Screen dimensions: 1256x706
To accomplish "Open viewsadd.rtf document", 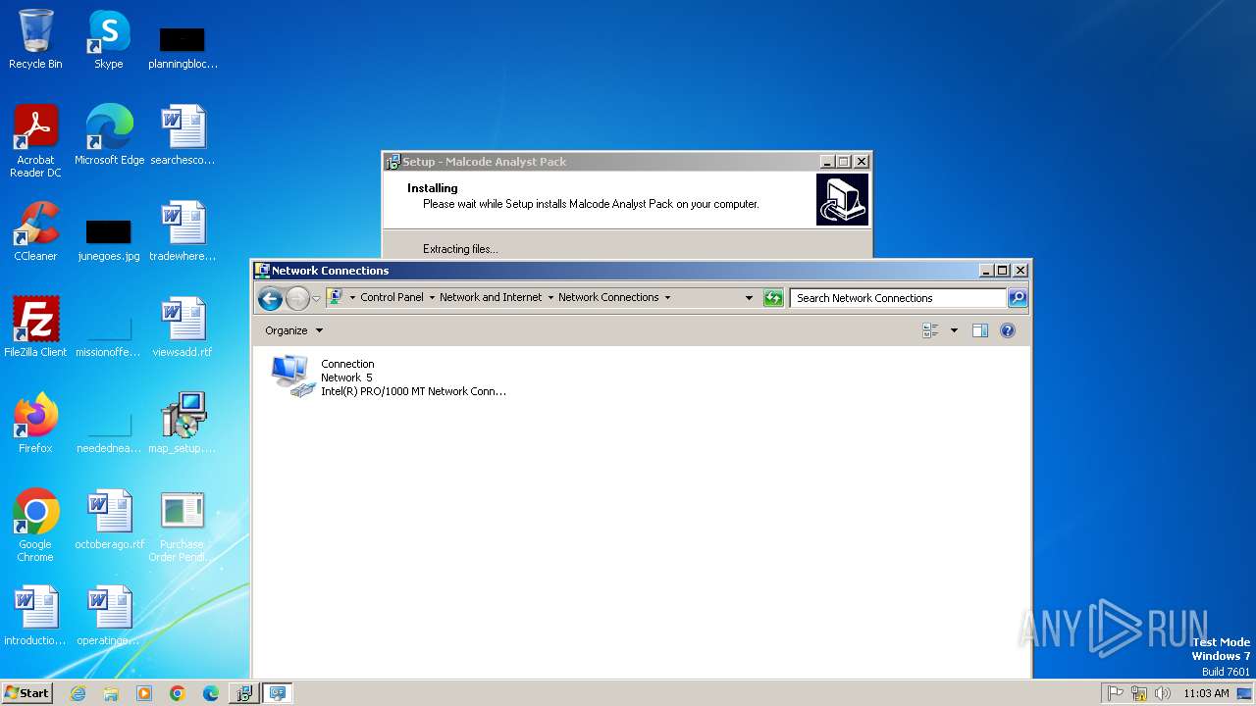I will click(x=183, y=328).
